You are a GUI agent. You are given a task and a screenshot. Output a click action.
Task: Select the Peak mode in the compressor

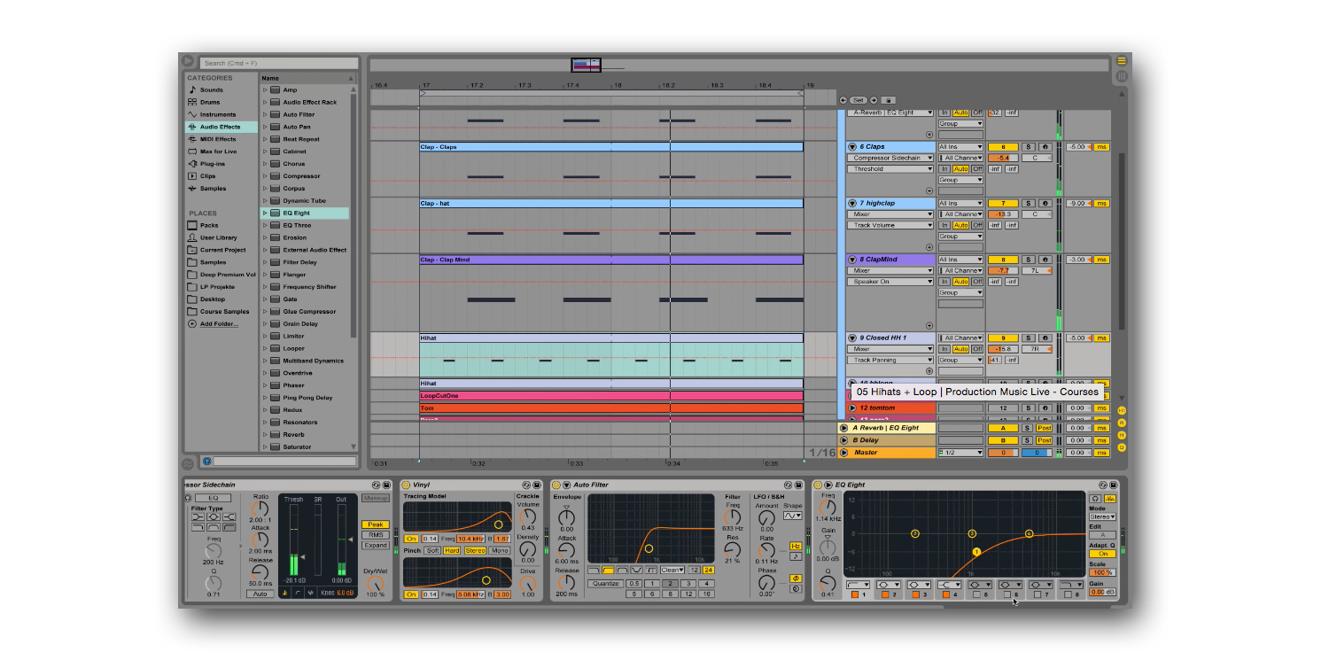coord(375,524)
